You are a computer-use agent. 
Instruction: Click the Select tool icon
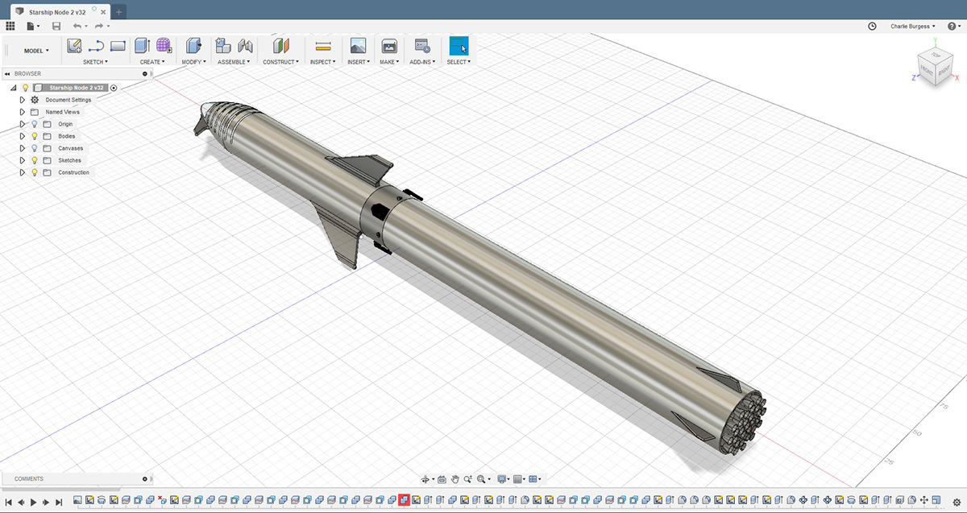(x=459, y=46)
